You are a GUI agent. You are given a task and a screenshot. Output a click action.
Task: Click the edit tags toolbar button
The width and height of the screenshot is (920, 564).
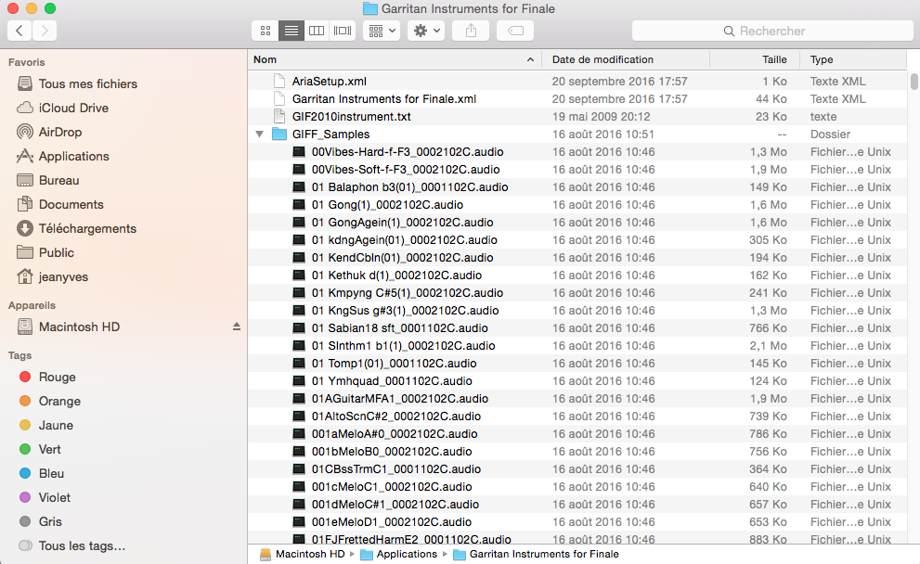pyautogui.click(x=515, y=31)
